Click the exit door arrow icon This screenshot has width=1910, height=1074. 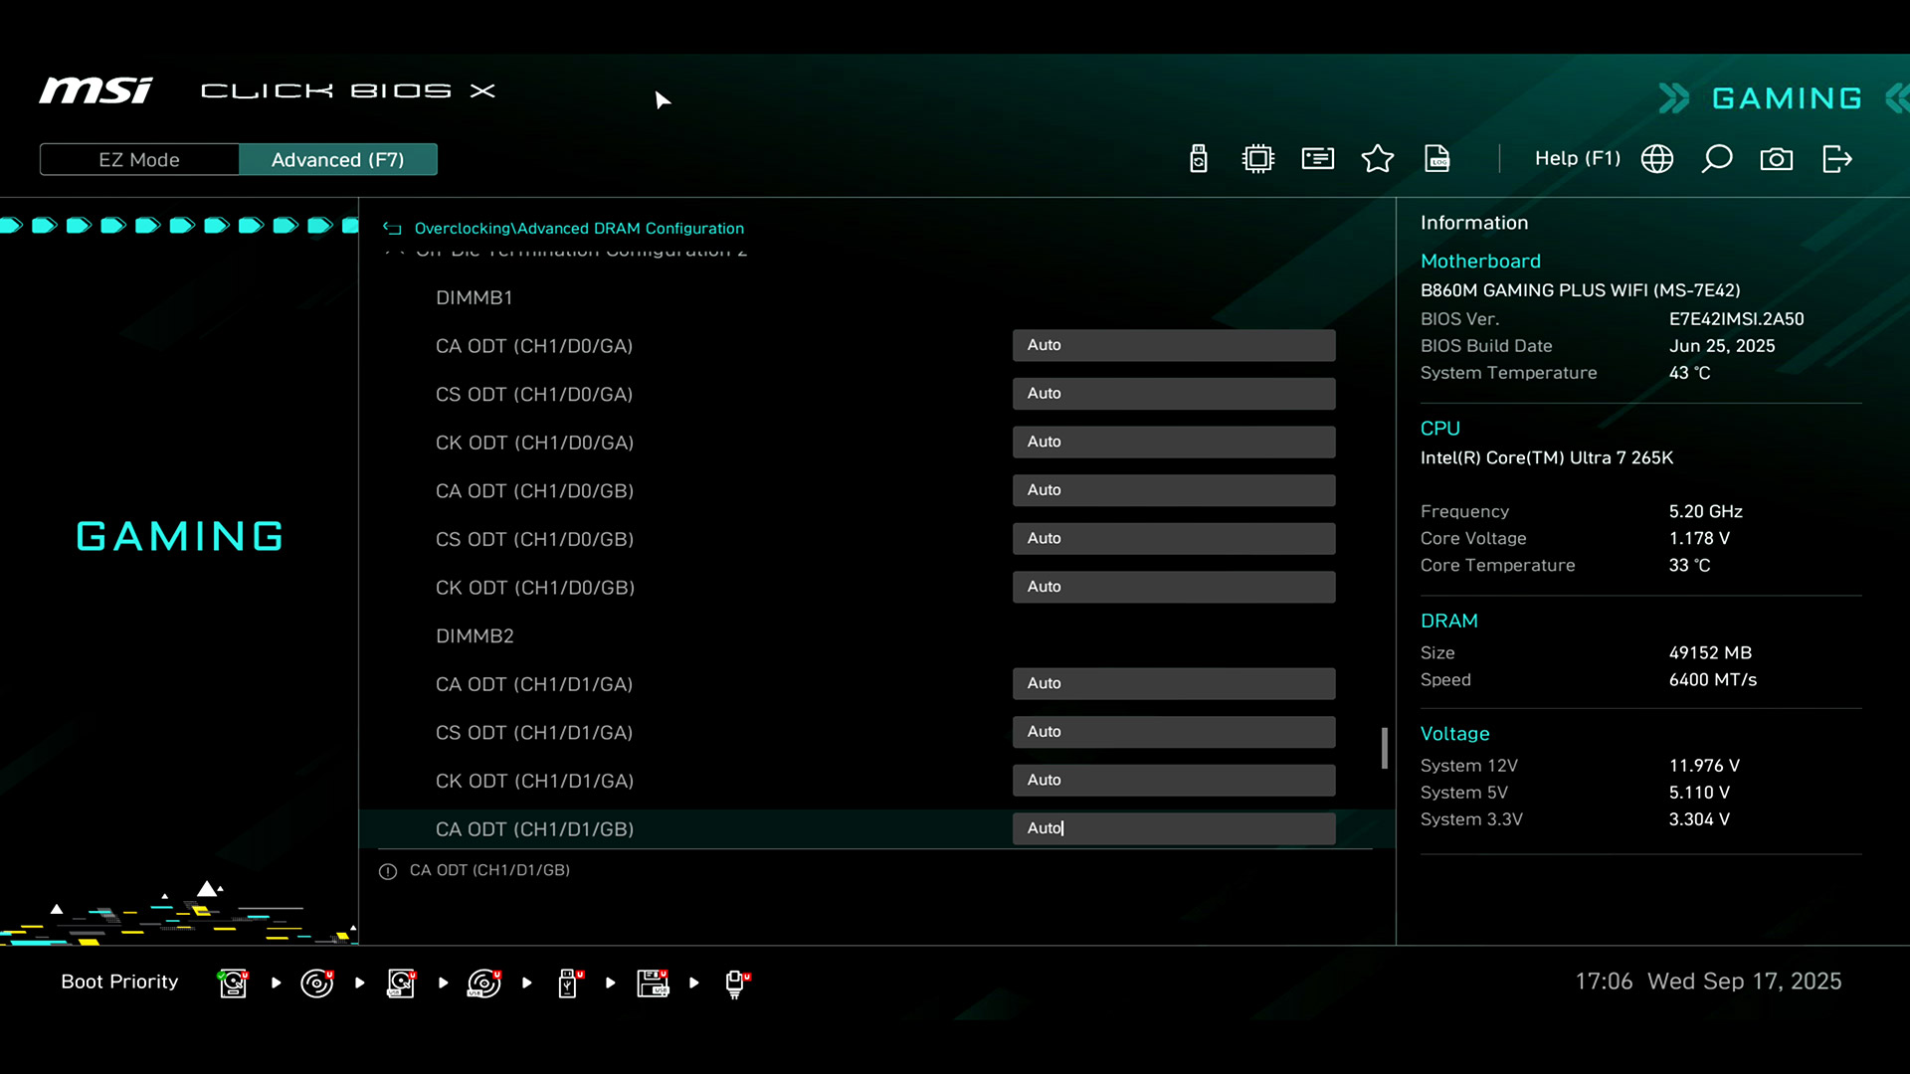(1836, 159)
